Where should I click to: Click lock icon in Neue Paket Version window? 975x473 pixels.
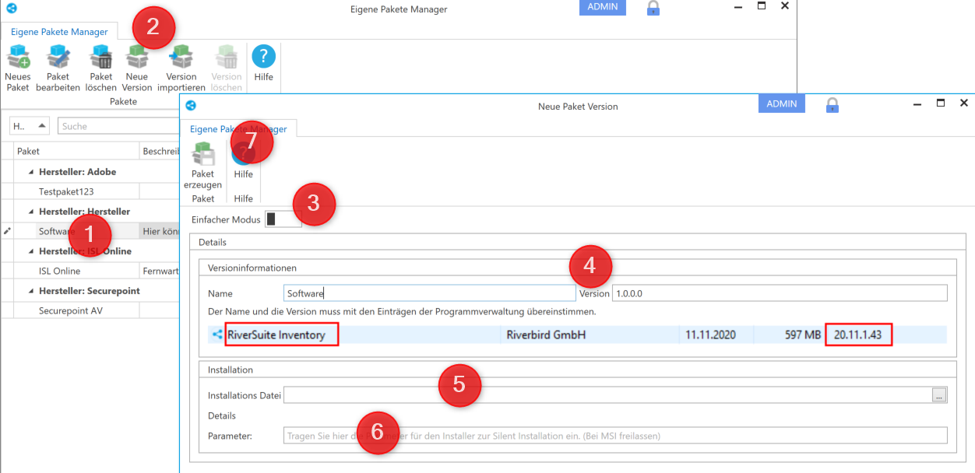click(x=832, y=105)
